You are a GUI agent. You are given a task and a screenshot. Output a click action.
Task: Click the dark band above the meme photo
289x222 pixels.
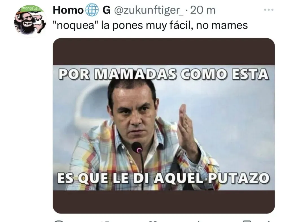point(164,52)
